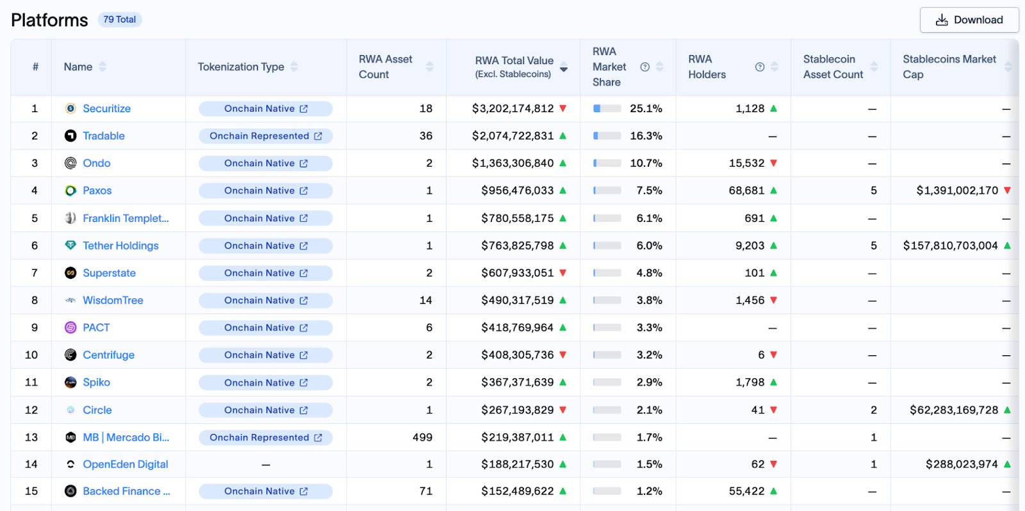The image size is (1025, 511).
Task: Open the Tradable platform page
Action: click(x=104, y=136)
